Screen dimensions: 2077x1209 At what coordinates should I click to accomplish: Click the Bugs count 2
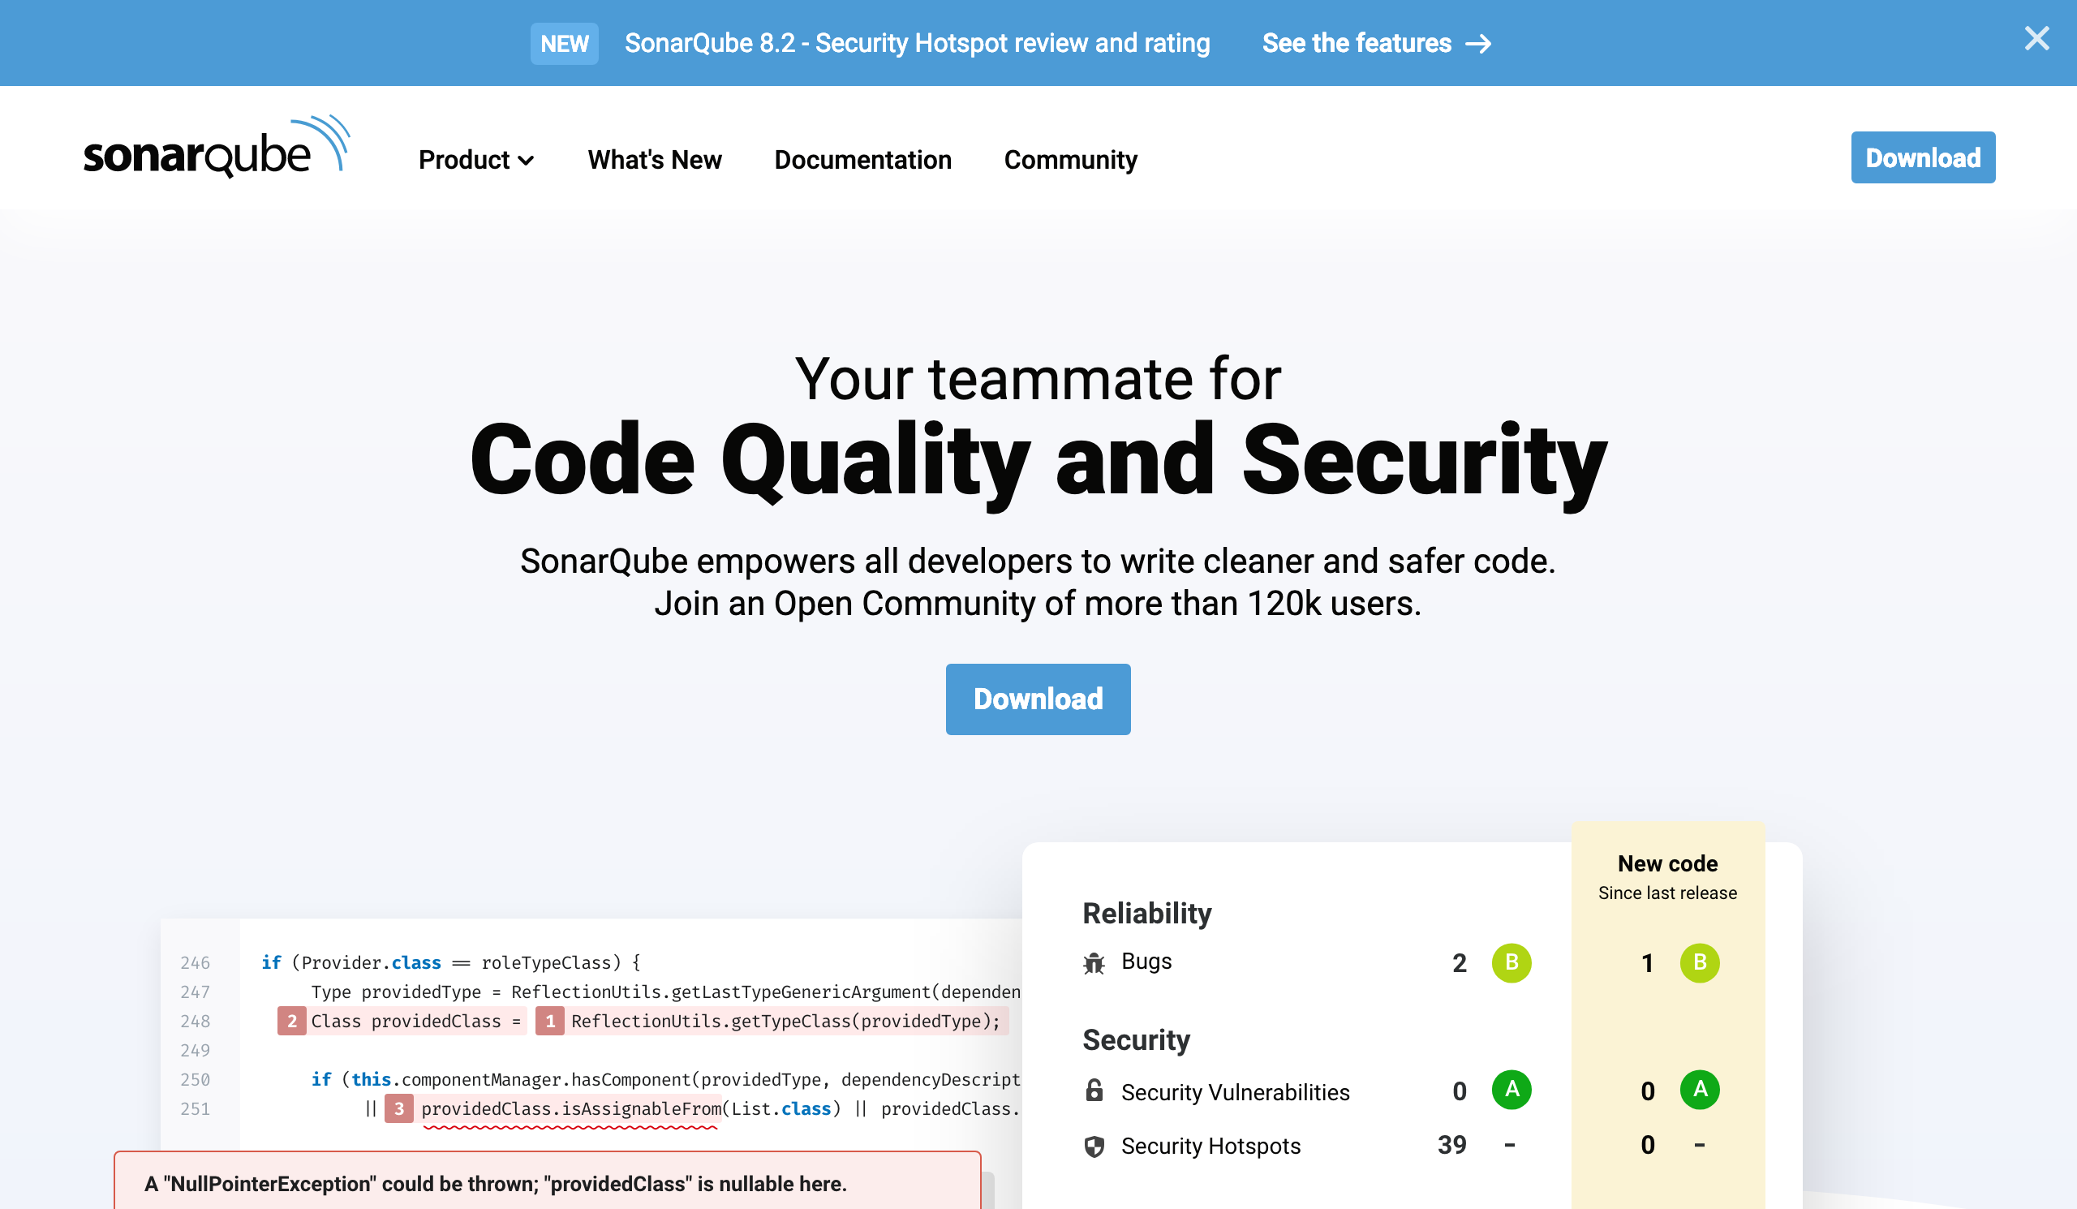[x=1459, y=963]
